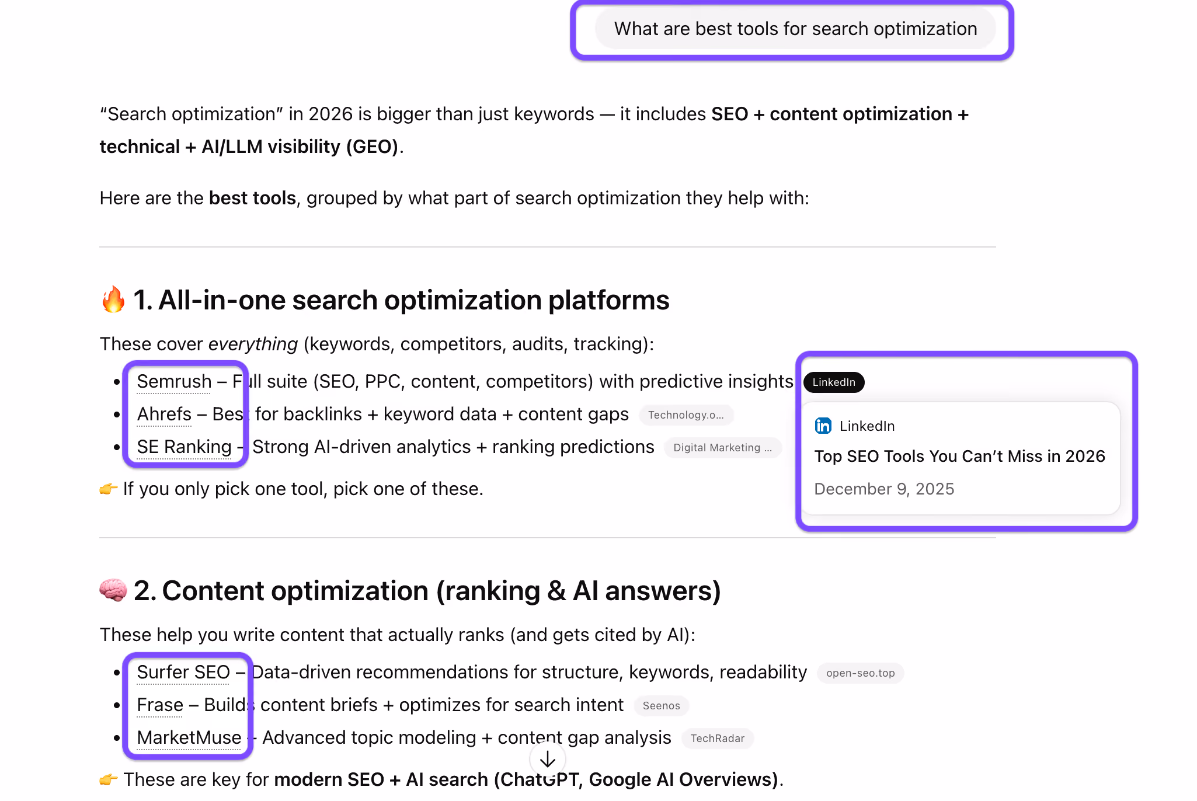This screenshot has width=1197, height=801.
Task: Click the open-seo.top source chip
Action: 860,673
